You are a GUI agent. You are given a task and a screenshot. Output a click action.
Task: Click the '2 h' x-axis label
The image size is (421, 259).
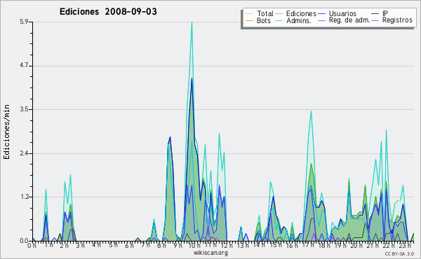point(64,245)
